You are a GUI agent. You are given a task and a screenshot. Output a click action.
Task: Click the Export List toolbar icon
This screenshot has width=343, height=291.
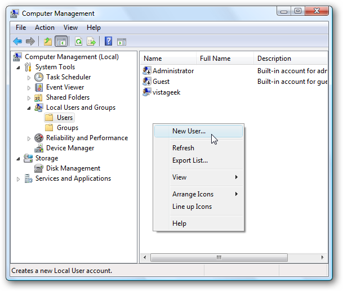coord(91,41)
